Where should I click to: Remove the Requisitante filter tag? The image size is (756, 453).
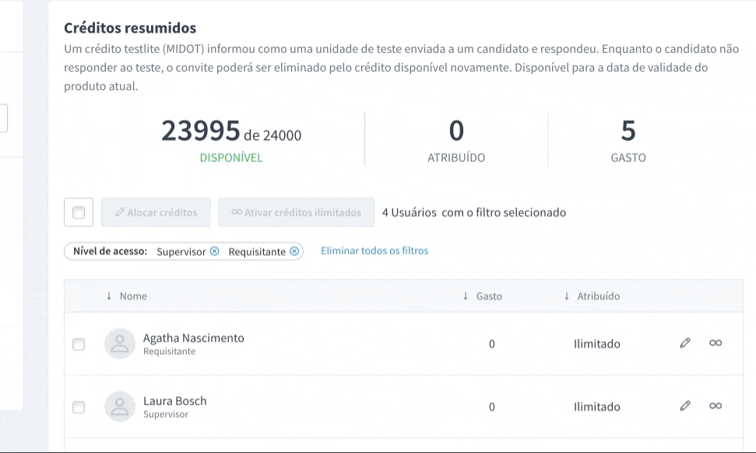point(294,251)
